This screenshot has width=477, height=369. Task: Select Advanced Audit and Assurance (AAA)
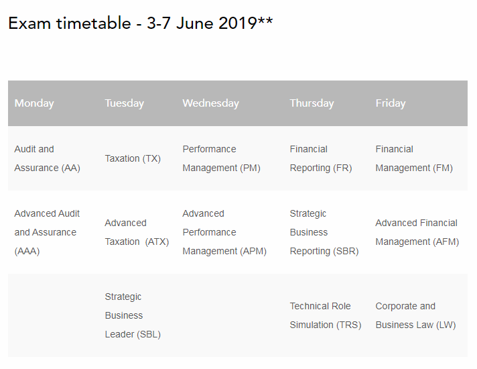[47, 232]
